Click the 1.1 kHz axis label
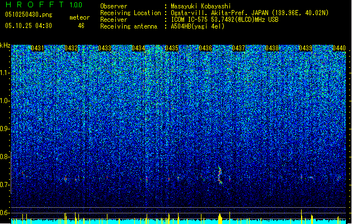Image resolution: width=352 pixels, height=224 pixels. click(5, 73)
